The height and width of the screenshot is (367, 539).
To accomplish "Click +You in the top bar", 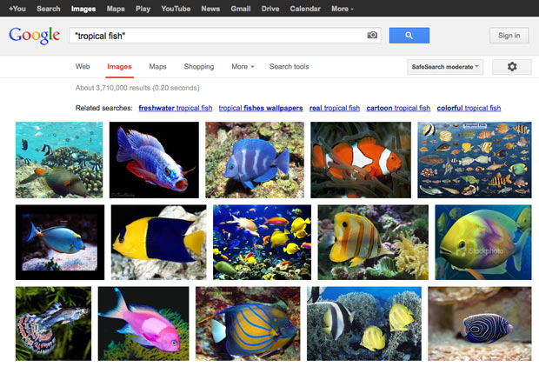I will pos(17,9).
